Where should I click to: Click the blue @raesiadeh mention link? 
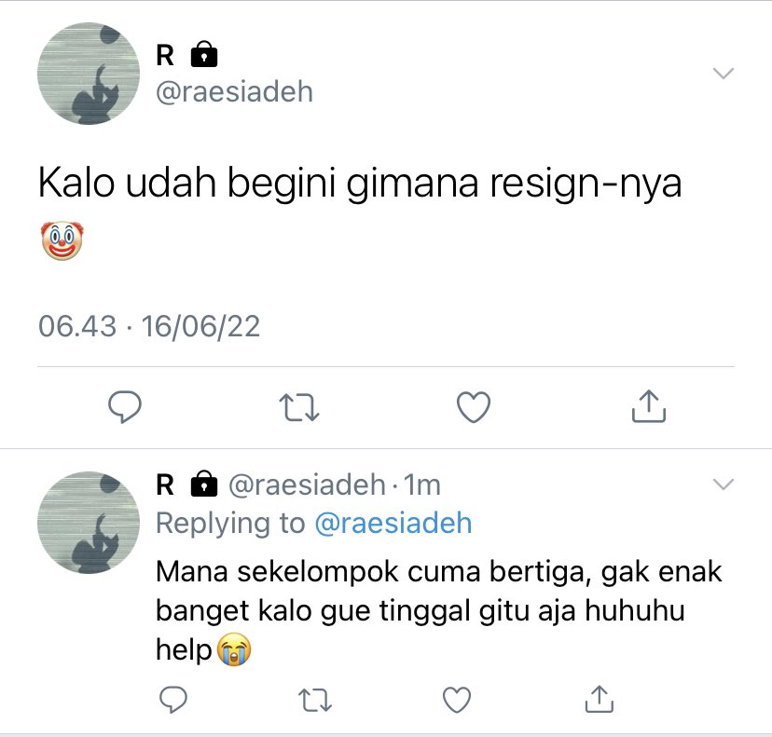pos(393,523)
